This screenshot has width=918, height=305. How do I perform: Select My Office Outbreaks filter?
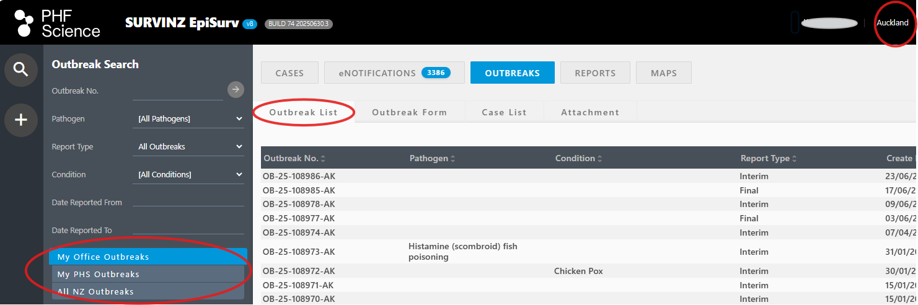point(148,257)
